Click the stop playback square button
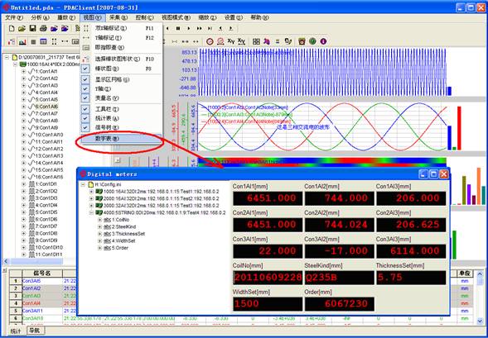This screenshot has width=488, height=338. tap(178, 29)
